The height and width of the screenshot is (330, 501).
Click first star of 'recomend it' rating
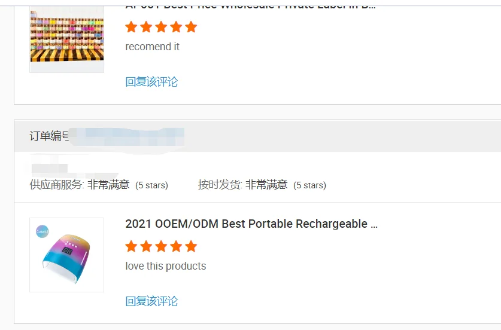(x=131, y=27)
